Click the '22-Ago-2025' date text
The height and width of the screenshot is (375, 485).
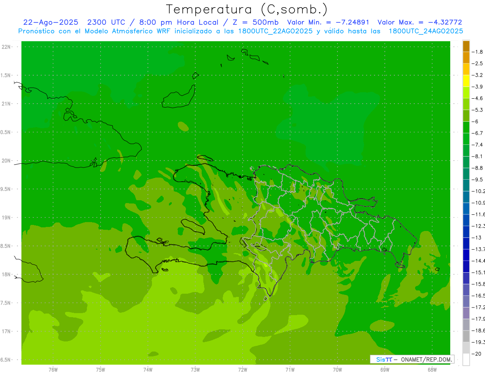click(x=51, y=22)
